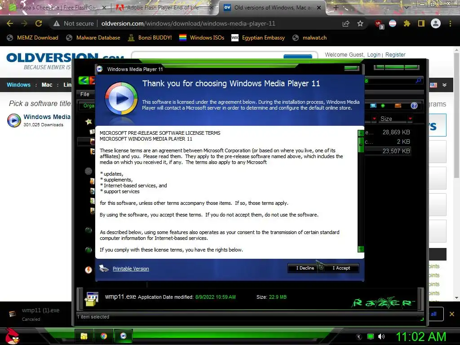Click the share page icon in address bar

pos(346,24)
